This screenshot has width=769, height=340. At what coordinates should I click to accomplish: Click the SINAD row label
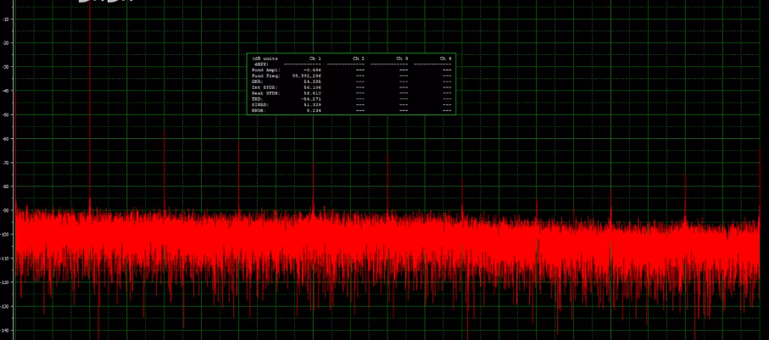tap(260, 105)
